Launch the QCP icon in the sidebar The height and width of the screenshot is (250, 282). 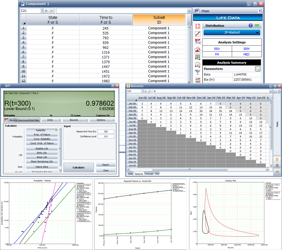click(x=198, y=42)
